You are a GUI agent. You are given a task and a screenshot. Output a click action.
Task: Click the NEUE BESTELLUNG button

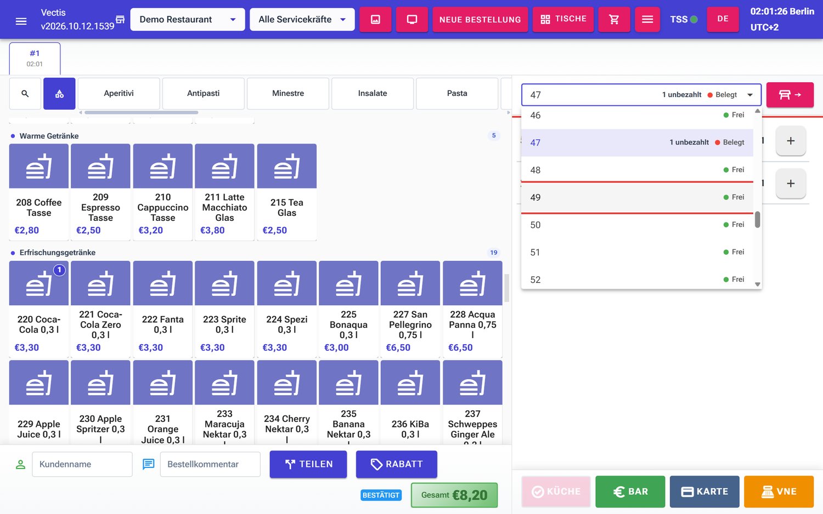480,20
